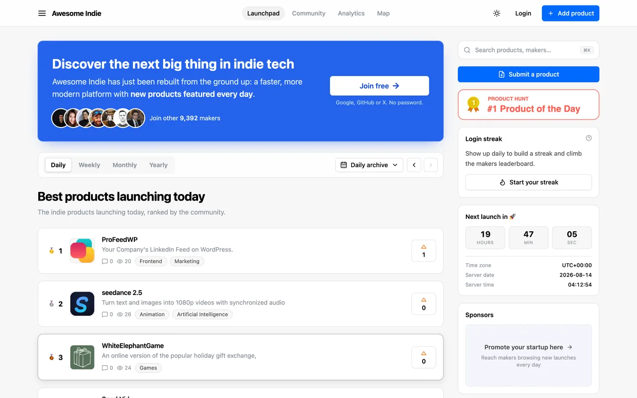Select the Yearly period tab
637x398 pixels.
pyautogui.click(x=158, y=165)
